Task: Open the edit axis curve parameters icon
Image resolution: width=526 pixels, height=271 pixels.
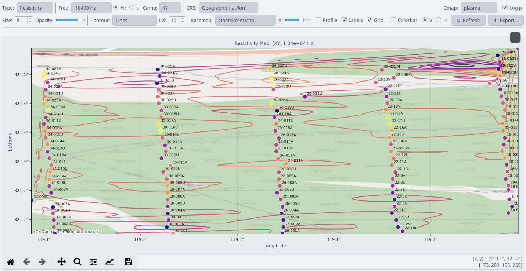Action: coord(109,262)
